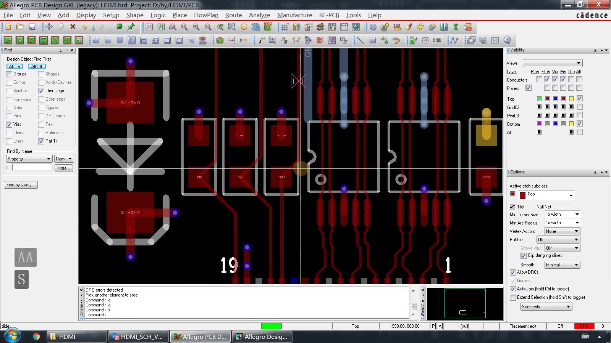This screenshot has width=611, height=343.
Task: Click the Add Connect route icon
Action: click(x=261, y=40)
